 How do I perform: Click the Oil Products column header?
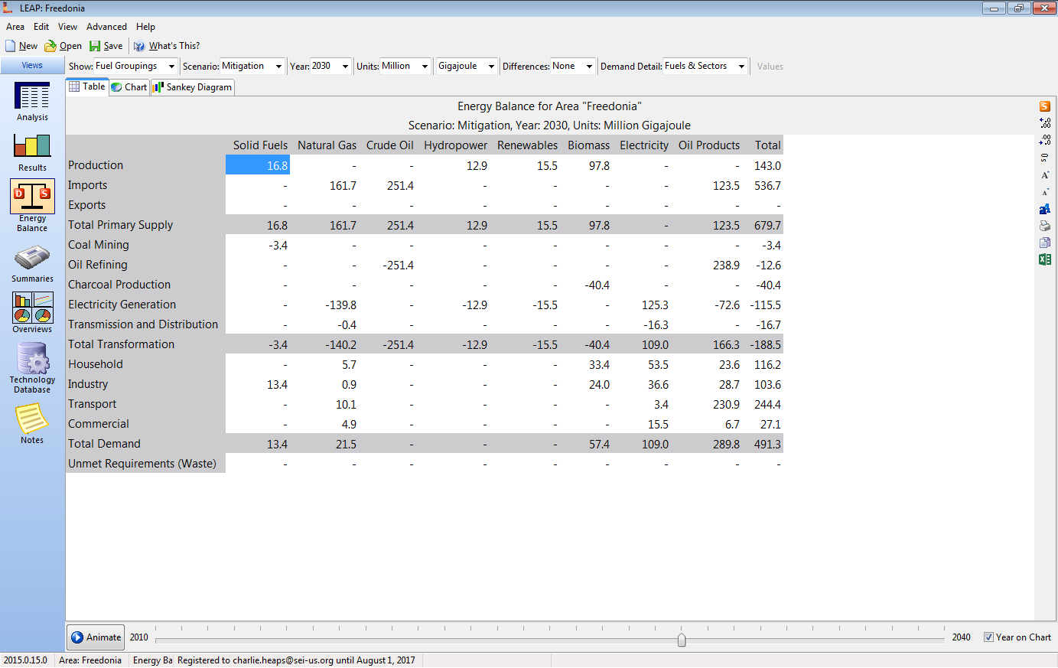click(709, 145)
